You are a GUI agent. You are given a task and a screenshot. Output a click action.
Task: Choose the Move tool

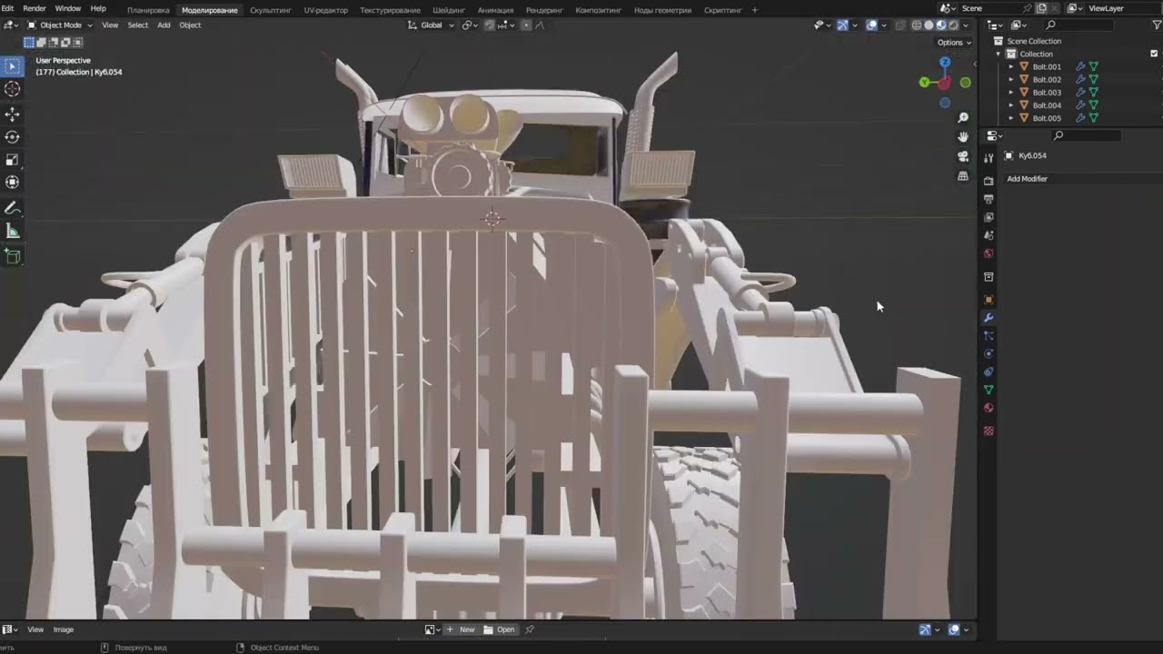(x=12, y=114)
